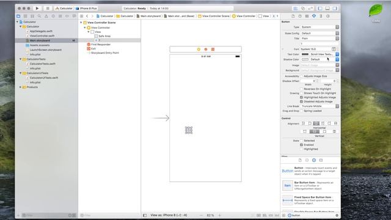Open the Line Break dropdown

(x=320, y=106)
